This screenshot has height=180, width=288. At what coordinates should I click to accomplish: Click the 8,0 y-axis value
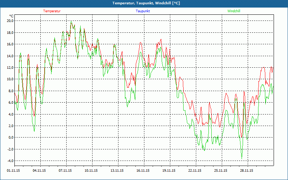coord(11,91)
